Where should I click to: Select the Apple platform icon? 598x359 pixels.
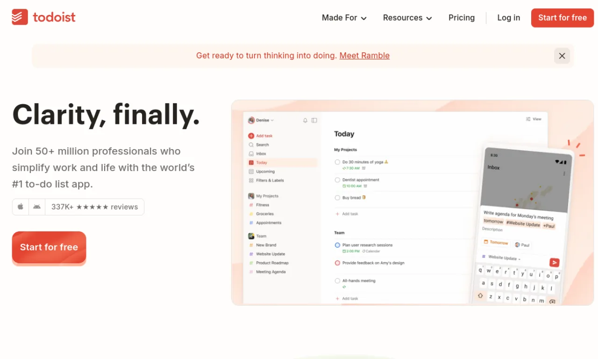pos(21,207)
